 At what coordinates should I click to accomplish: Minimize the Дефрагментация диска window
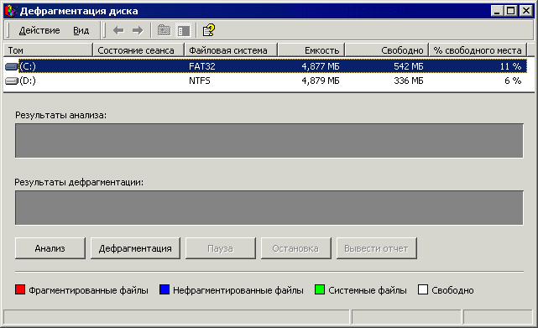497,11
